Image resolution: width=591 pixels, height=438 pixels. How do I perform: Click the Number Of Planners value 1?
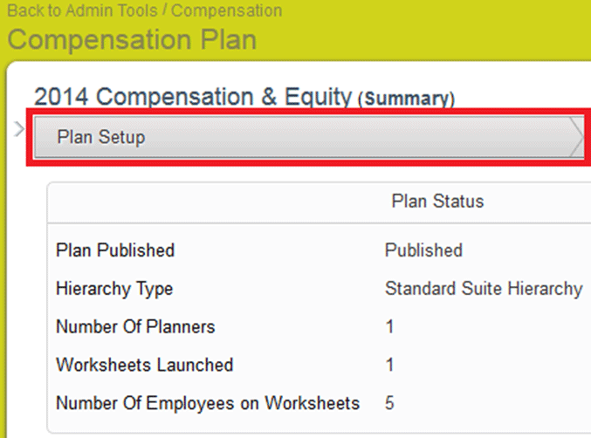pos(389,327)
